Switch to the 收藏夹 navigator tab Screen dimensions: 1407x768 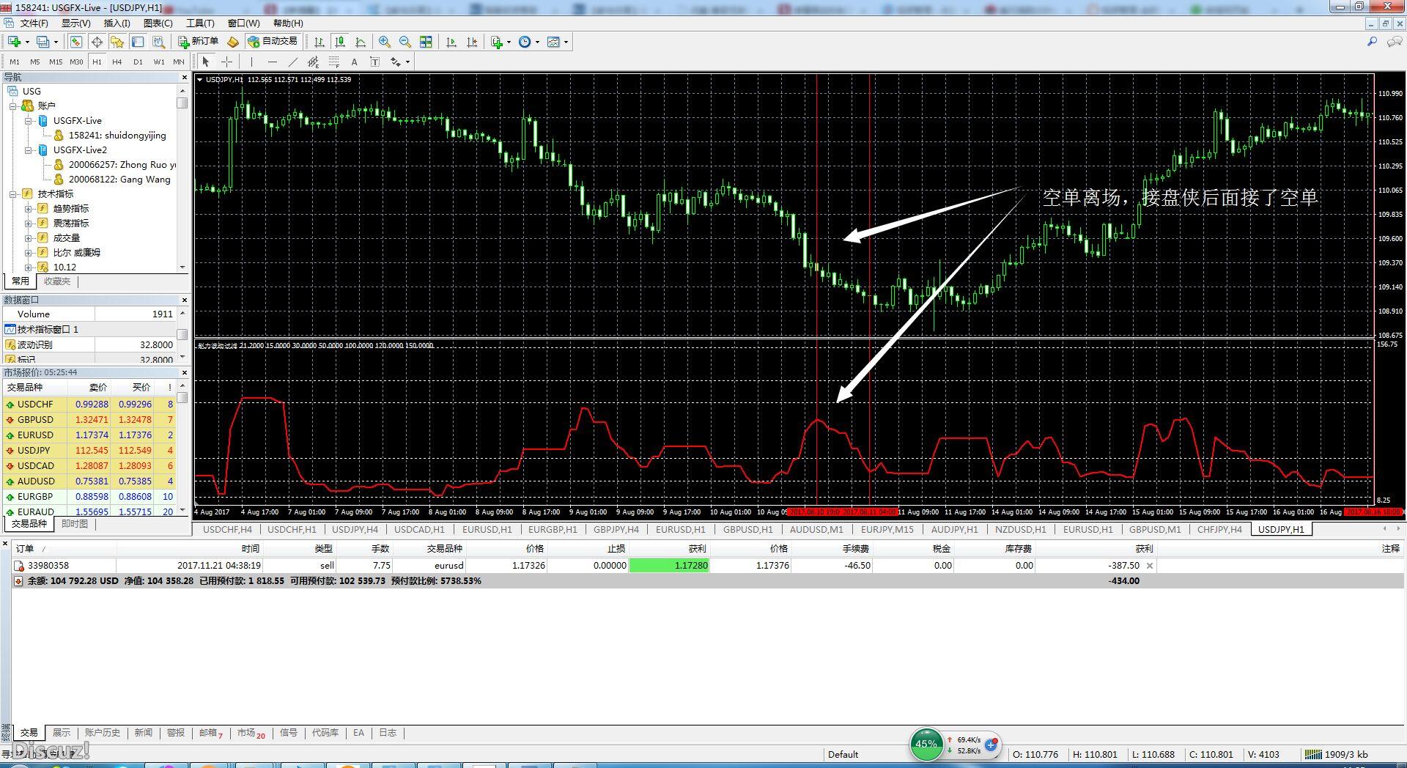point(56,281)
